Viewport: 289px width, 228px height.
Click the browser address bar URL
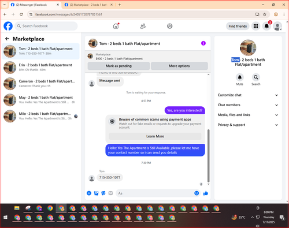69,14
